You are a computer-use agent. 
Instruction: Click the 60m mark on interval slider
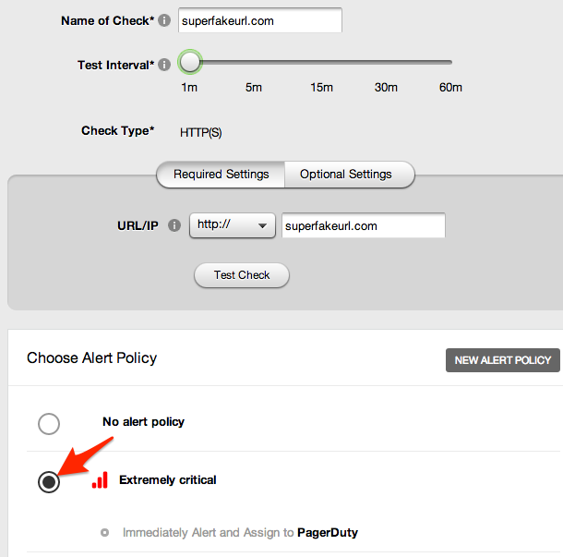450,63
